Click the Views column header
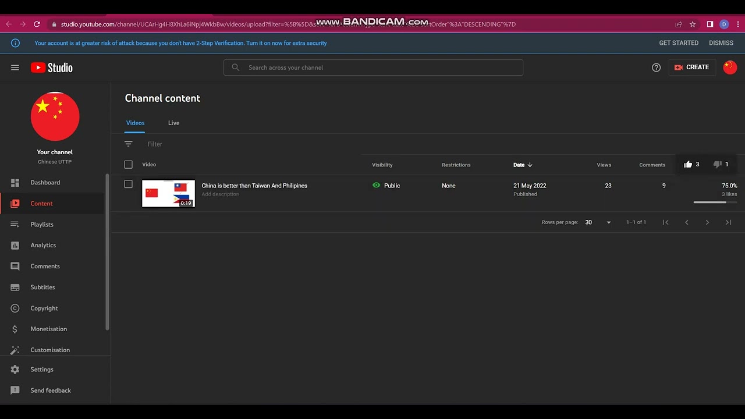The image size is (745, 419). pyautogui.click(x=604, y=165)
